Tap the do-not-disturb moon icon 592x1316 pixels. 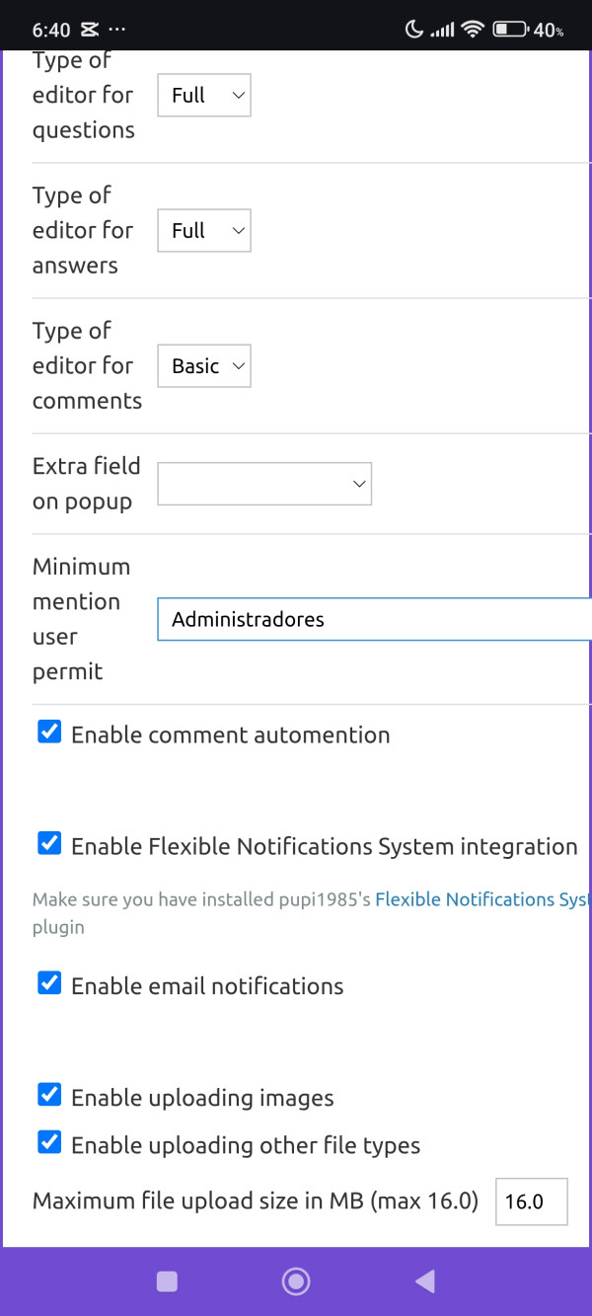tap(412, 30)
